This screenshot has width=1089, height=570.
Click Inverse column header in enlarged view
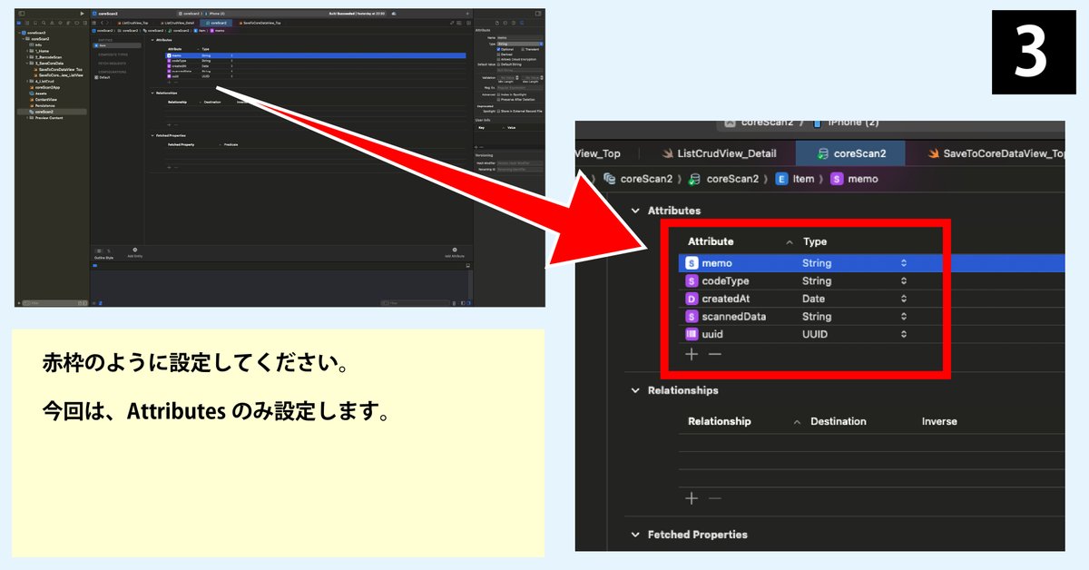click(x=939, y=421)
